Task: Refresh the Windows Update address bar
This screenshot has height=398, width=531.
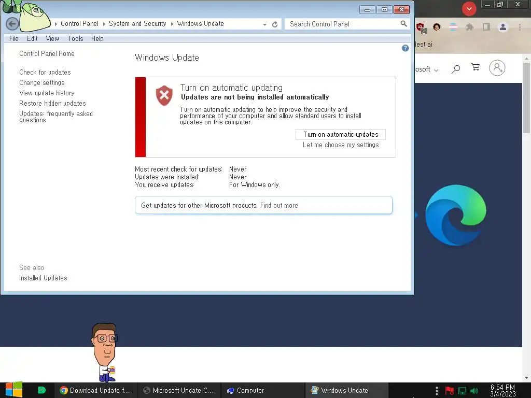Action: 275,24
